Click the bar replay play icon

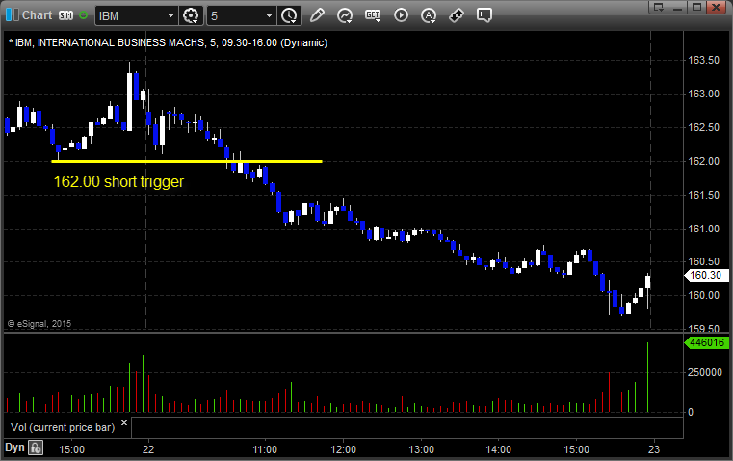coord(401,15)
